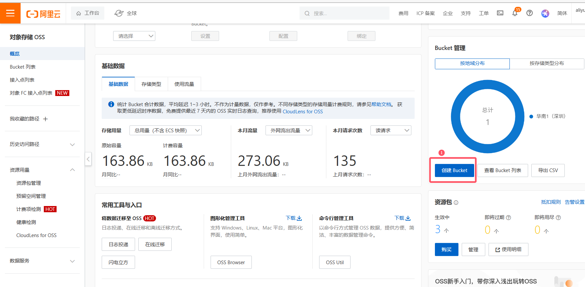Click the search magnifier icon
Viewport: 585px width, 287px height.
pos(307,13)
